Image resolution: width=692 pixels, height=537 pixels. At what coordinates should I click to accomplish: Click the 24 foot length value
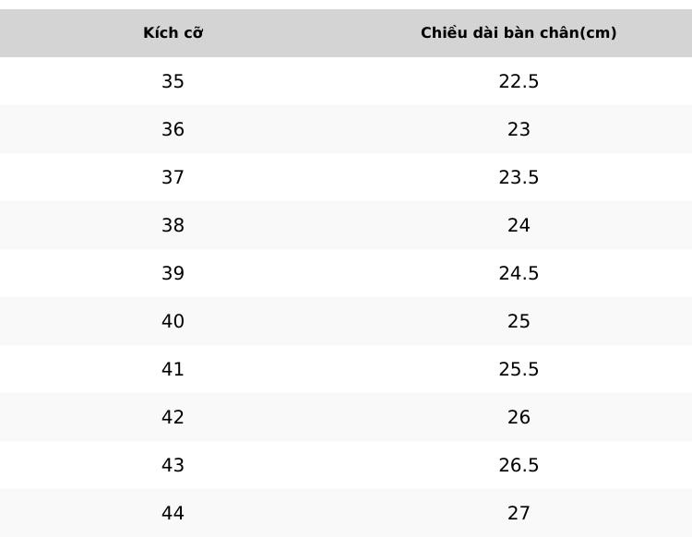[519, 225]
